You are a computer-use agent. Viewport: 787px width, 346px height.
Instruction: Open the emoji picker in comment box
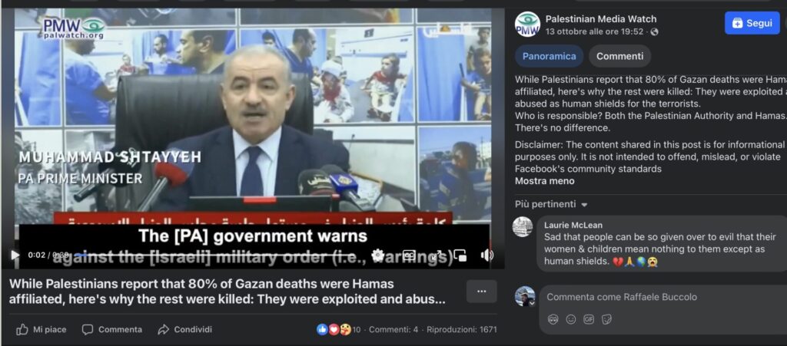(571, 319)
